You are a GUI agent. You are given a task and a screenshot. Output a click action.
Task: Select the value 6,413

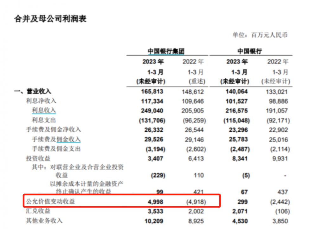(x=196, y=159)
